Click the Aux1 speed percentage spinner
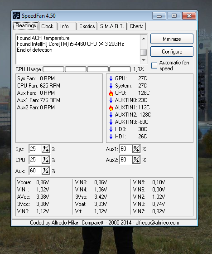 pyautogui.click(x=136, y=149)
